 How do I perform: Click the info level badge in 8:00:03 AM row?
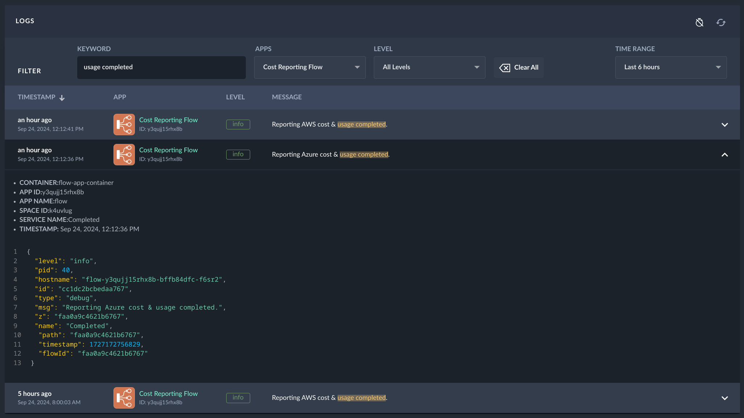238,398
